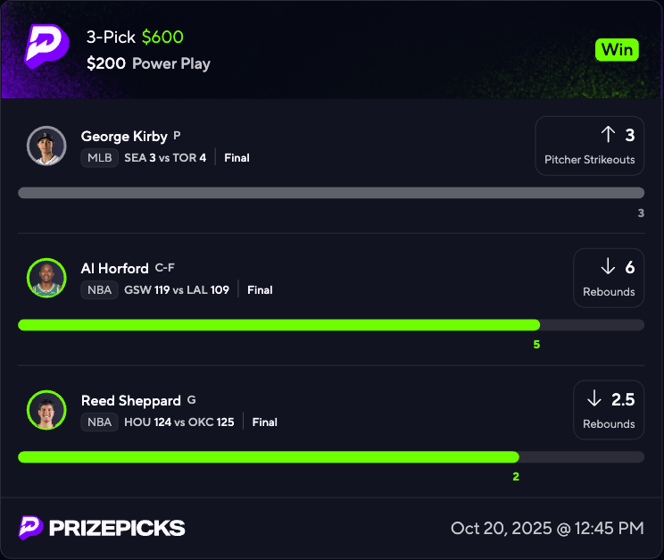Click Al Horford's player avatar
Image resolution: width=664 pixels, height=560 pixels.
(46, 278)
